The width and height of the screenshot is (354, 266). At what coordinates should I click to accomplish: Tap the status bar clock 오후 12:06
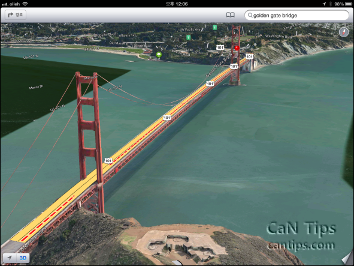[177, 4]
